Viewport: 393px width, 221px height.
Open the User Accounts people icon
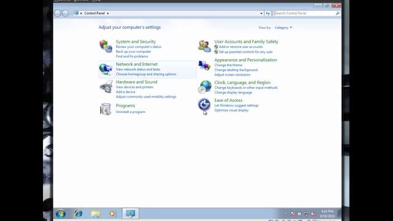coord(204,46)
